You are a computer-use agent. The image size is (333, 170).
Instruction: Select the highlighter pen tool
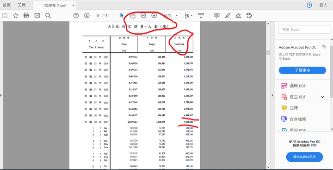(x=228, y=16)
